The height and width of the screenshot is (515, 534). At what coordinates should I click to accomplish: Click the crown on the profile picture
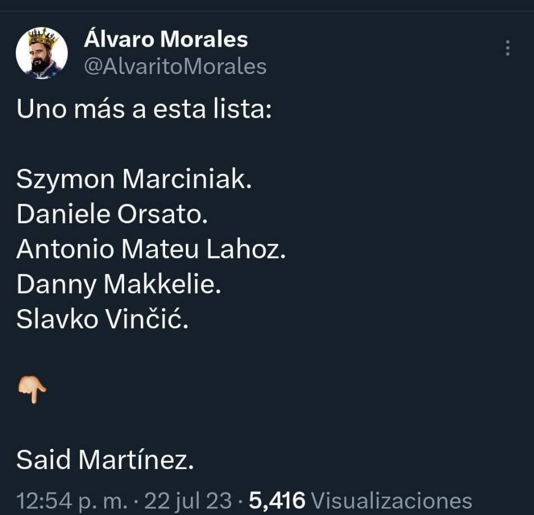[x=43, y=38]
